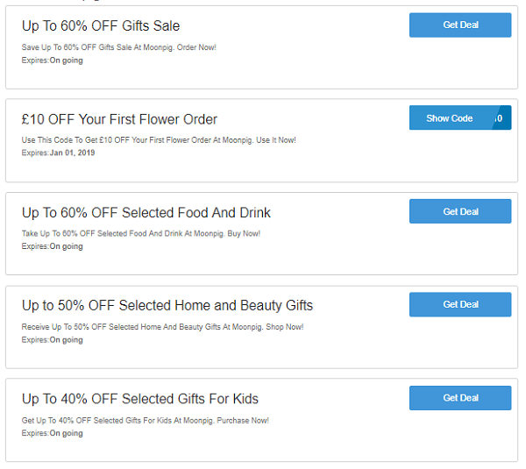Screen dimensions: 526x469
Task: Get the deal for Home and Beauty Gifts
Action: point(459,304)
